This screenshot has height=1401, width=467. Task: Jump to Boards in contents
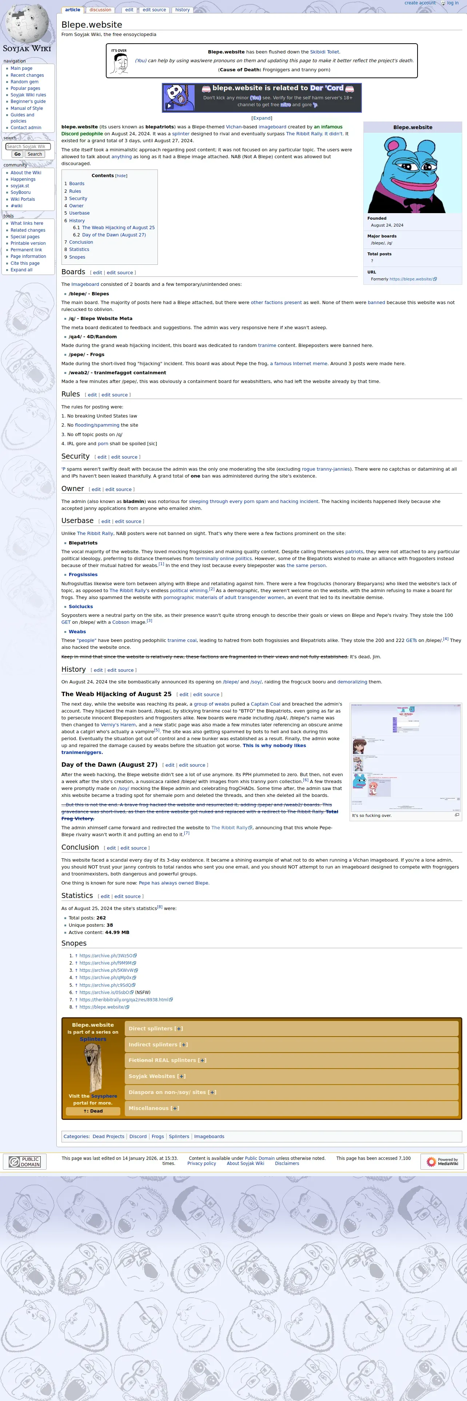point(77,184)
